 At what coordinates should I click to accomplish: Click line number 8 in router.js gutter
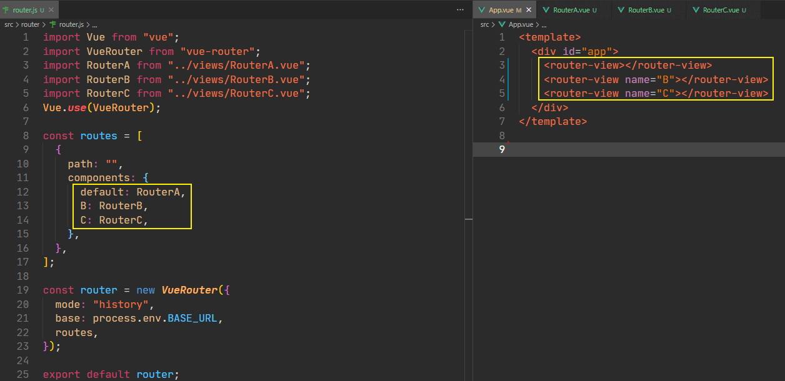[25, 136]
